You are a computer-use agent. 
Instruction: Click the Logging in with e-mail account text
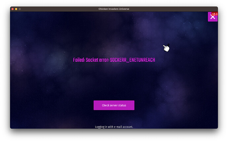(114, 127)
